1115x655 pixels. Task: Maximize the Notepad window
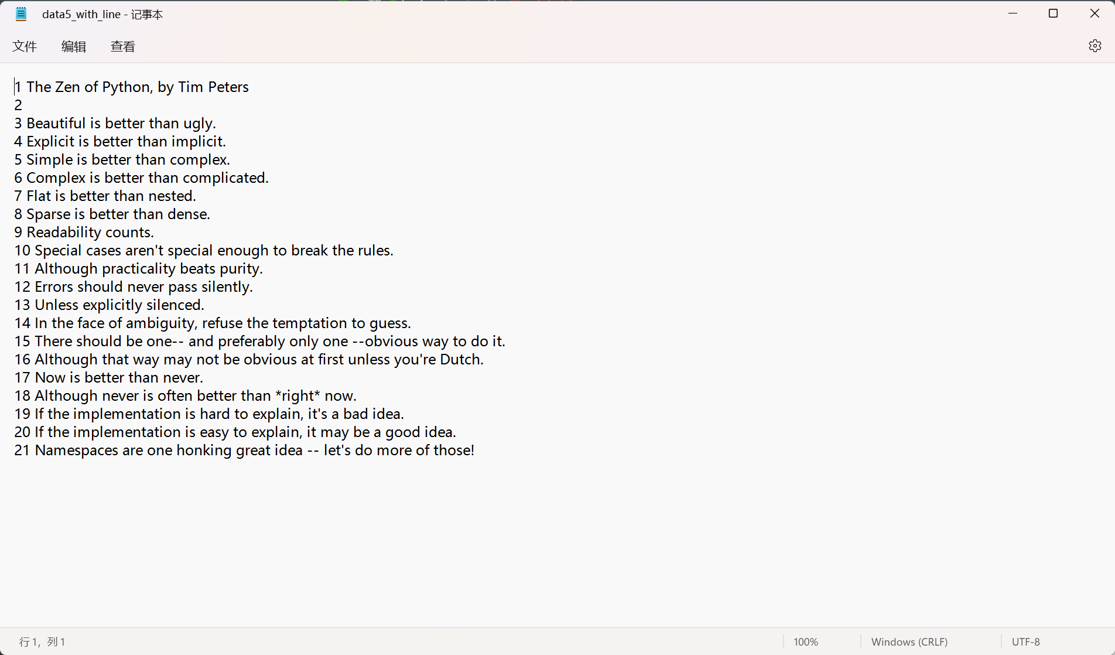(x=1053, y=13)
